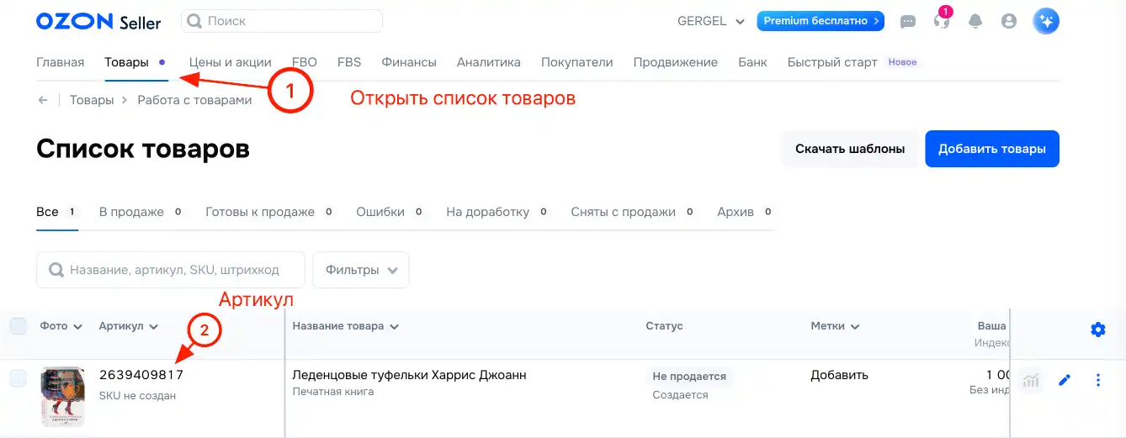Open the Финансы menu
1126x438 pixels.
pyautogui.click(x=409, y=62)
